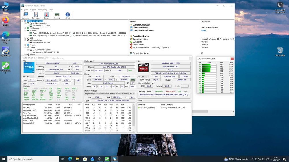This screenshot has height=162, width=289.
Task: Select the Intel Core i5-14600K tree item
Action: [41, 26]
